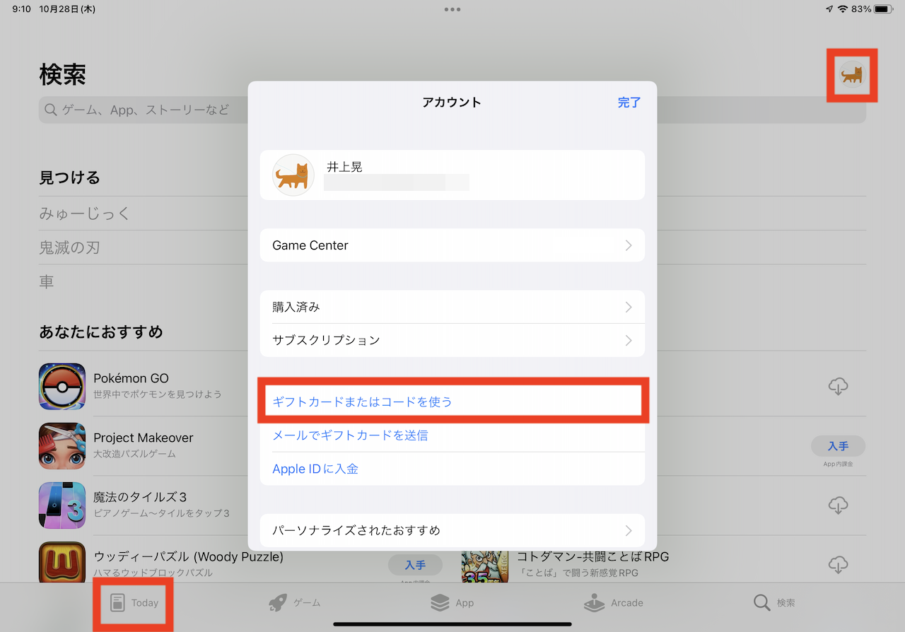Open 購入済み row
This screenshot has width=905, height=632.
click(x=452, y=307)
